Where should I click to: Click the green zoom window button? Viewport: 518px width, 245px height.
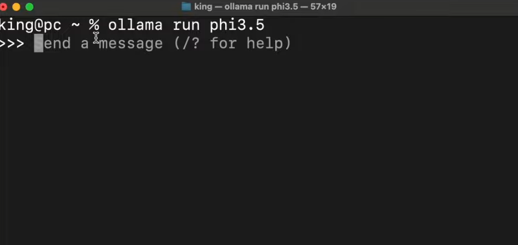point(29,7)
